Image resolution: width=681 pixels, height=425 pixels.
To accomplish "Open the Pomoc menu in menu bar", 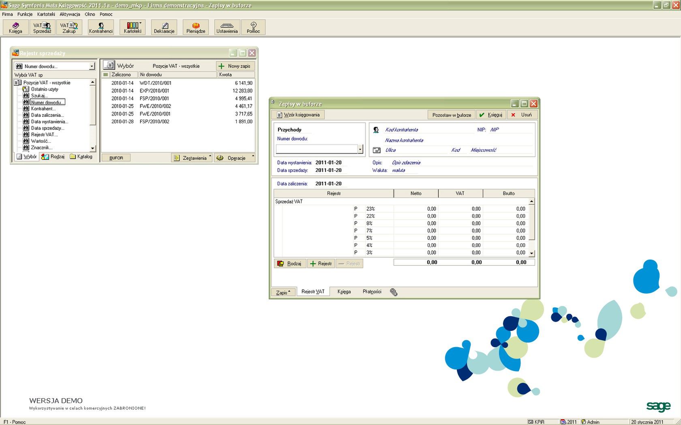I will click(106, 14).
